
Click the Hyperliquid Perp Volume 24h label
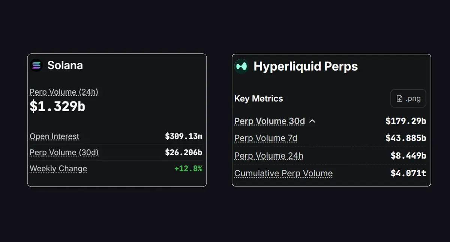[x=268, y=156]
